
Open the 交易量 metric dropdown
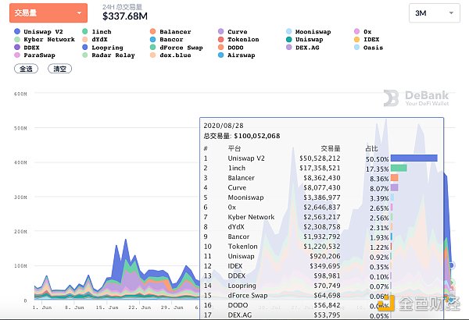[50, 13]
